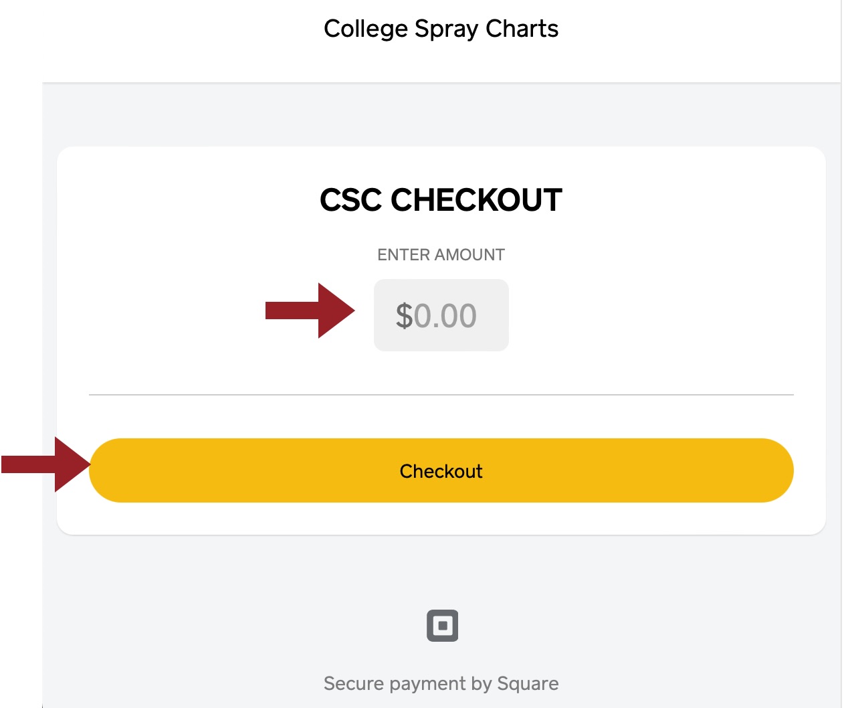Click the "Secure payment by Square" text

pyautogui.click(x=441, y=683)
